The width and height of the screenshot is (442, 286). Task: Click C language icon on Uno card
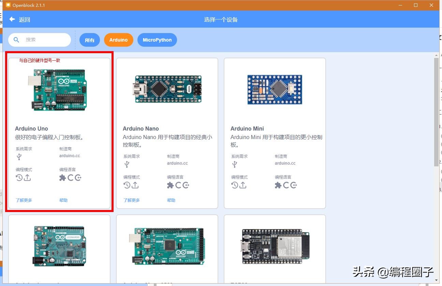click(70, 178)
